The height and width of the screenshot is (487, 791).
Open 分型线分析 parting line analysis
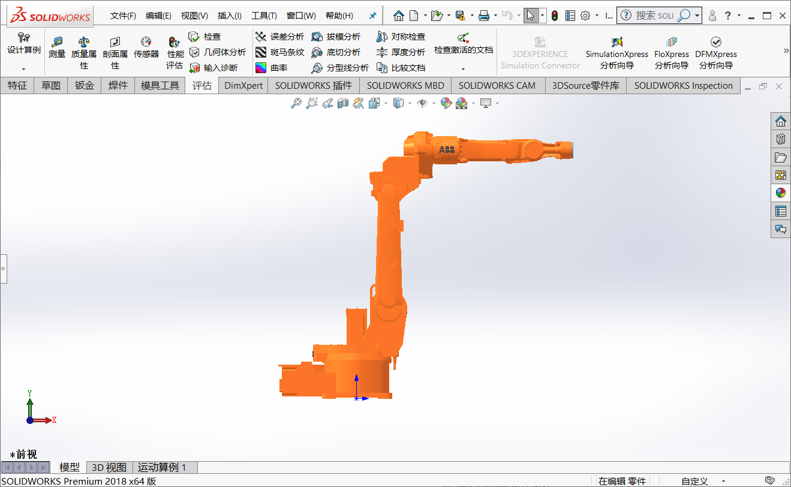[x=340, y=68]
